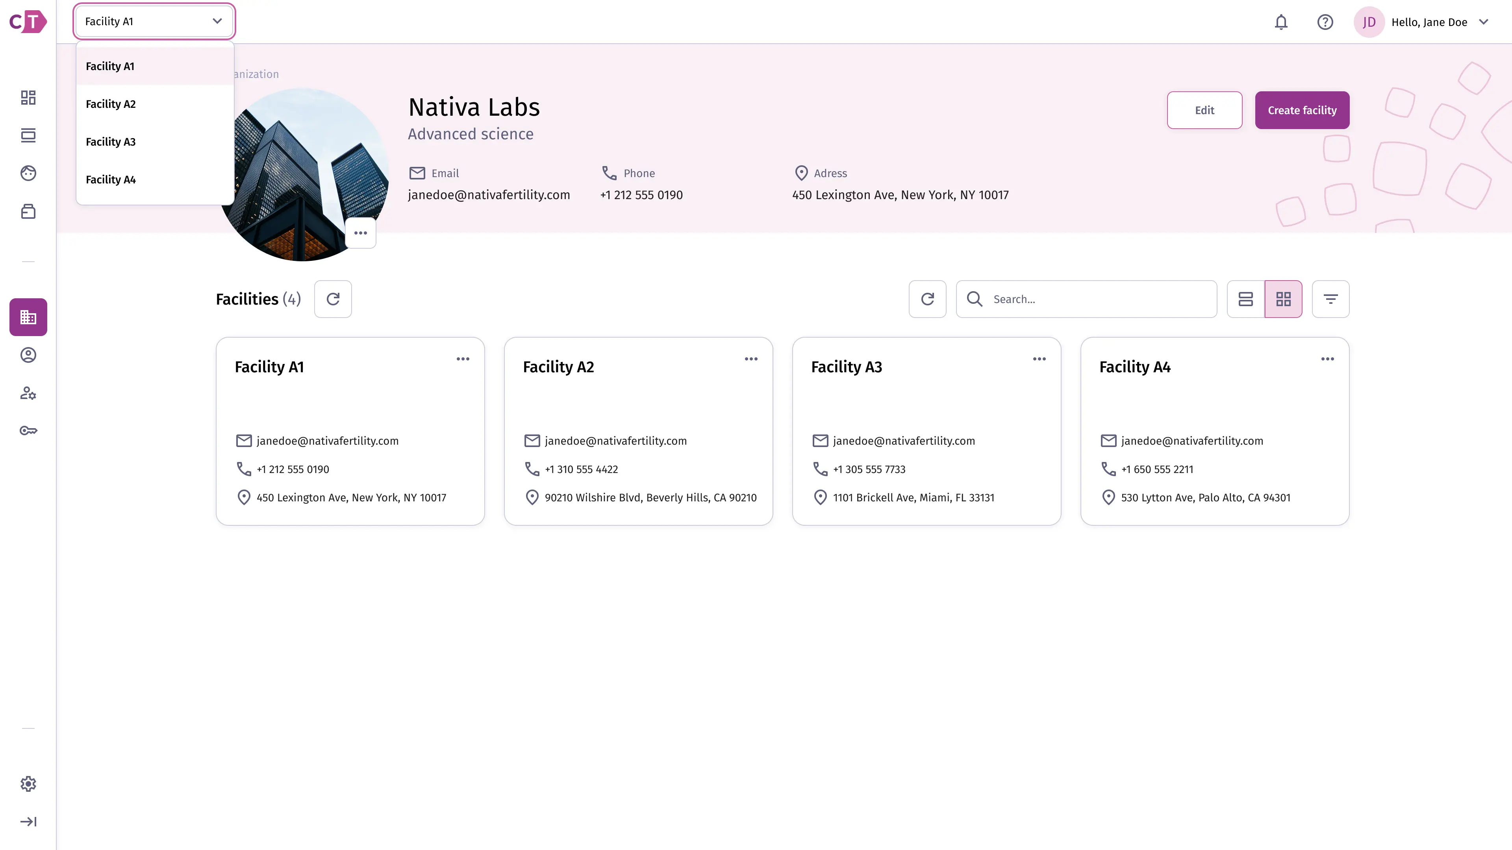Click the address 1101 Brickell Ave, Miami

point(913,497)
